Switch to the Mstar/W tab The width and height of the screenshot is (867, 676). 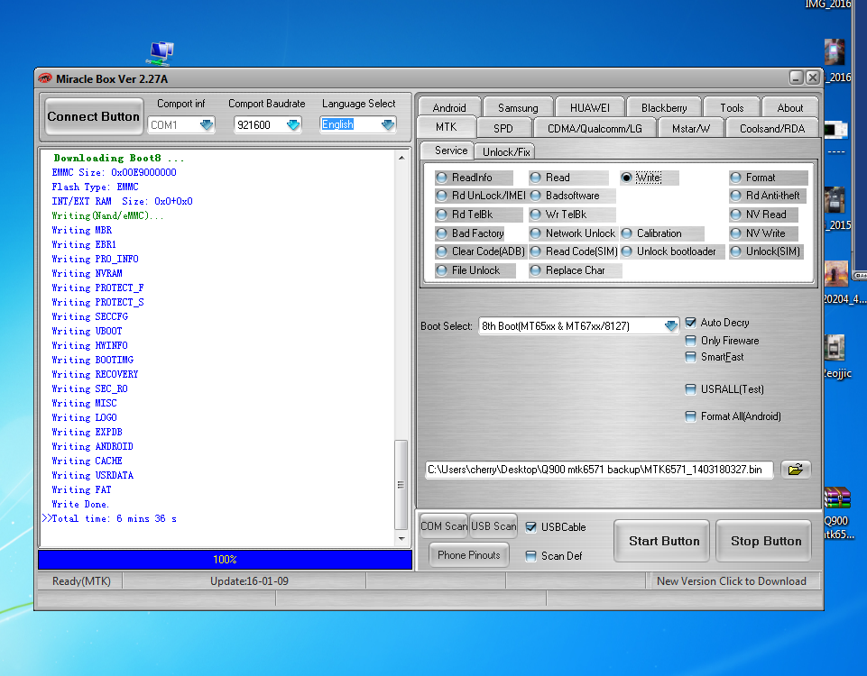tap(690, 129)
